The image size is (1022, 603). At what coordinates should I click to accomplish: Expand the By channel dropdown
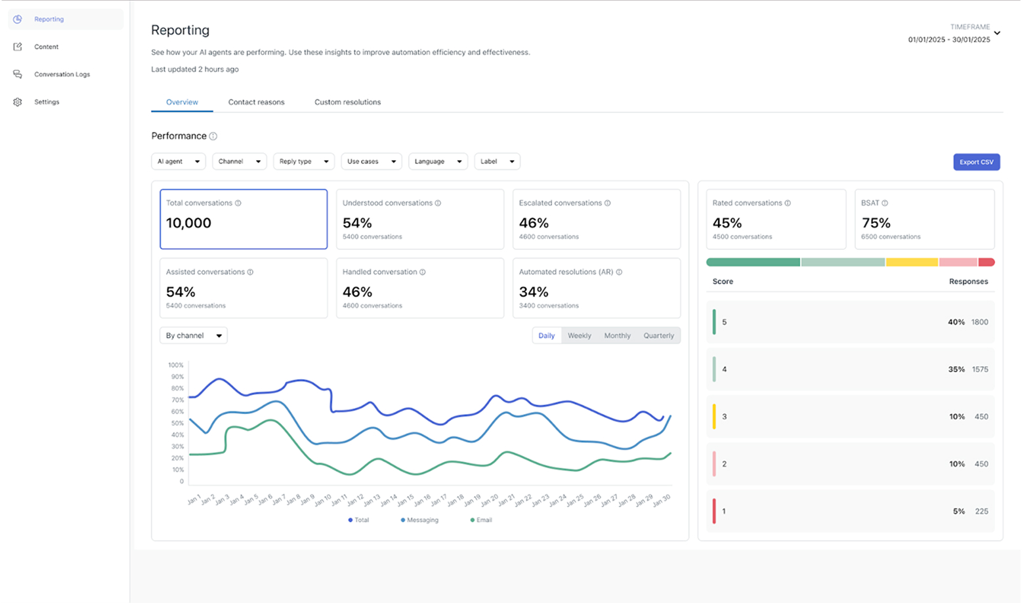click(x=194, y=336)
